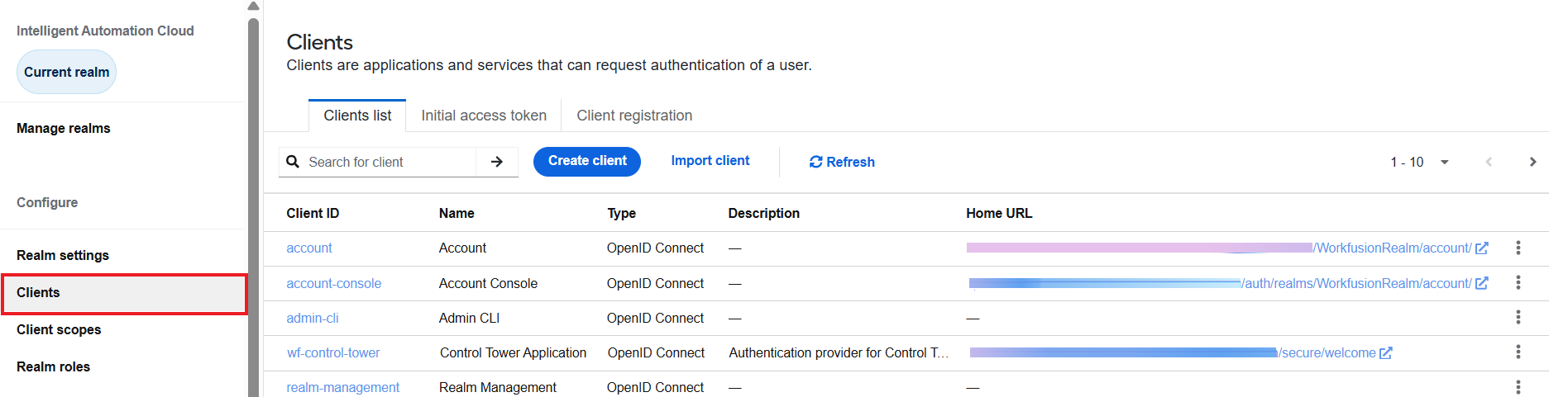The image size is (1549, 397).
Task: Click OpenID Connect type in admin-cli row
Action: tap(655, 318)
